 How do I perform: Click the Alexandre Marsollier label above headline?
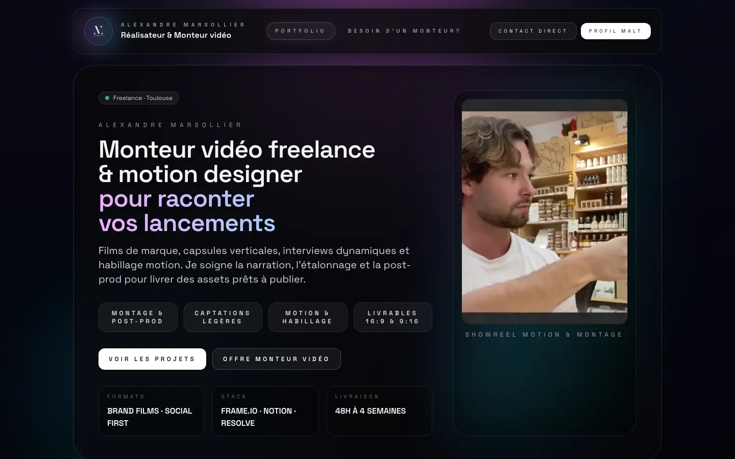pos(170,125)
